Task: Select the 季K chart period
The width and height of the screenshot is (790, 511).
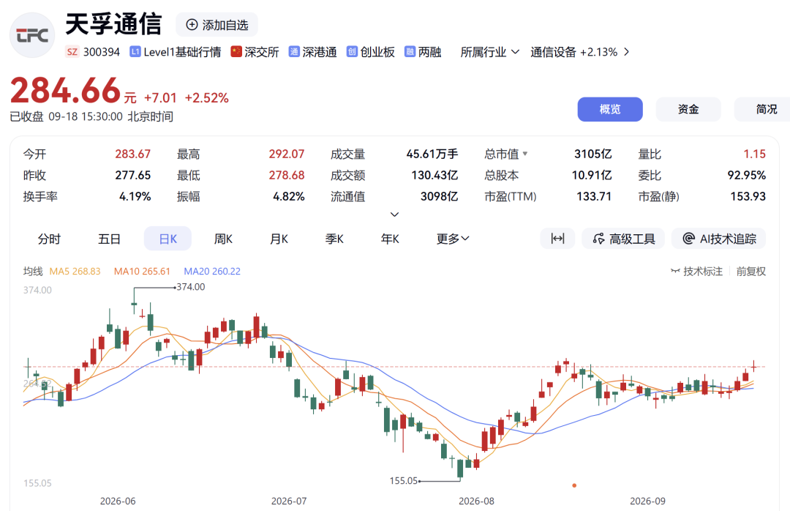Action: point(334,239)
